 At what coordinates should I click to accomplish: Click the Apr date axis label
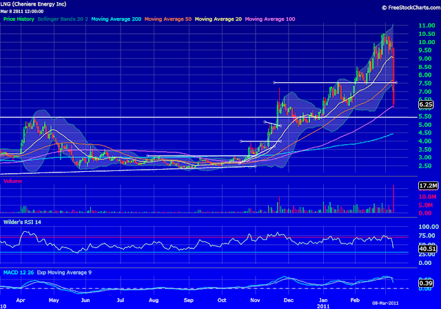tap(21, 300)
